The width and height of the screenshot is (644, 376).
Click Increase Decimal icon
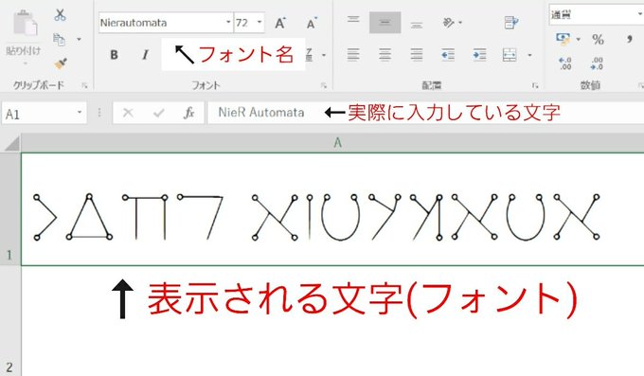(x=565, y=63)
